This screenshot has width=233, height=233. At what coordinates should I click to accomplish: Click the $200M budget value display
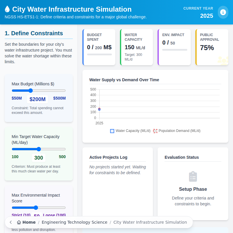(x=37, y=99)
